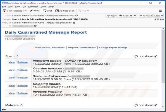Click the Daily Quarantined Message Report heading
This screenshot has width=166, height=112.
pos(46,32)
